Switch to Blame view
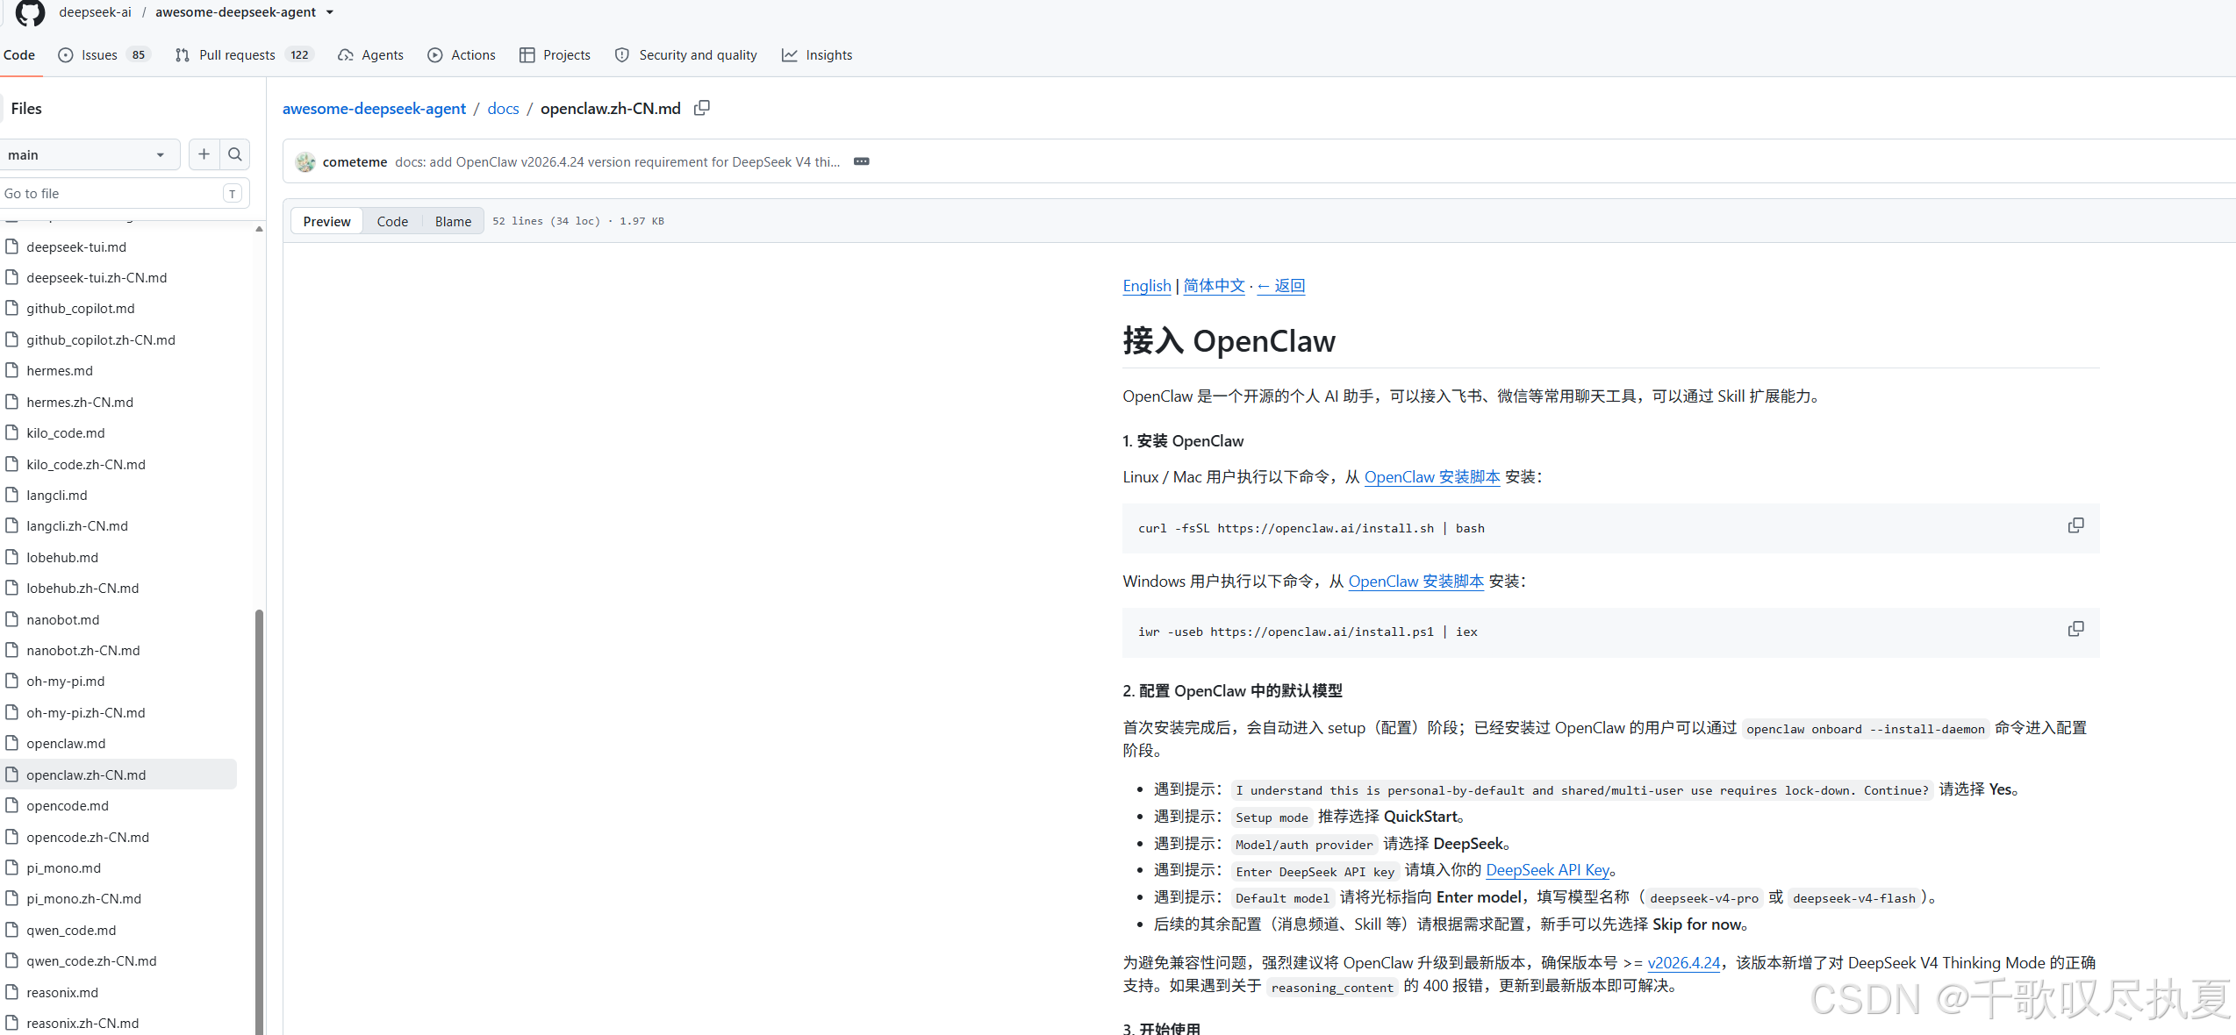2236x1035 pixels. [453, 221]
